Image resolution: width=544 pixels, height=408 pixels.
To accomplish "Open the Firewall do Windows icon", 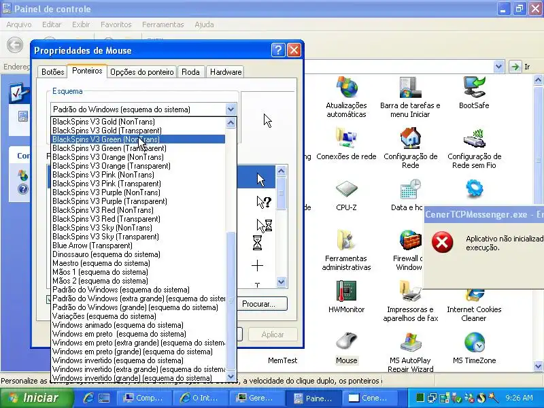I will pyautogui.click(x=410, y=240).
